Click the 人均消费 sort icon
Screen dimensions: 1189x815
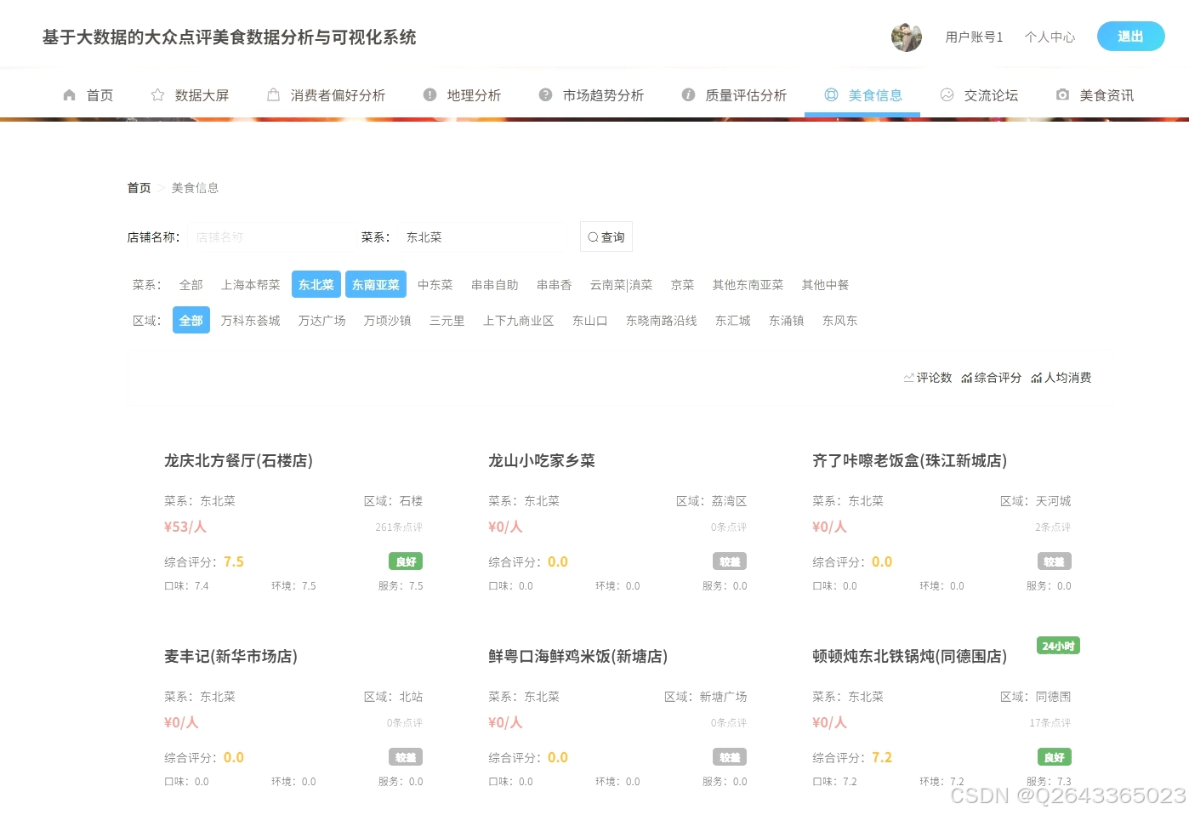(x=1037, y=378)
